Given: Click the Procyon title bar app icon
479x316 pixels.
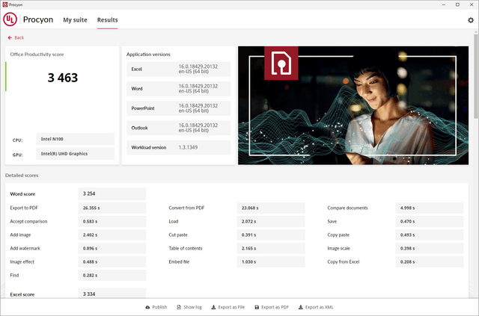Looking at the screenshot, I should pos(5,4).
